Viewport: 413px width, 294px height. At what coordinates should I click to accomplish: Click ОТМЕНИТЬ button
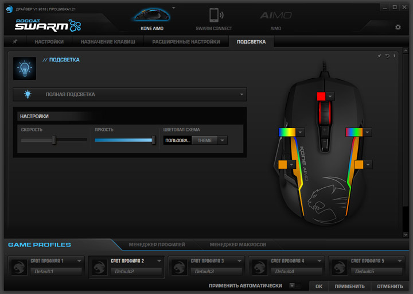click(x=390, y=287)
